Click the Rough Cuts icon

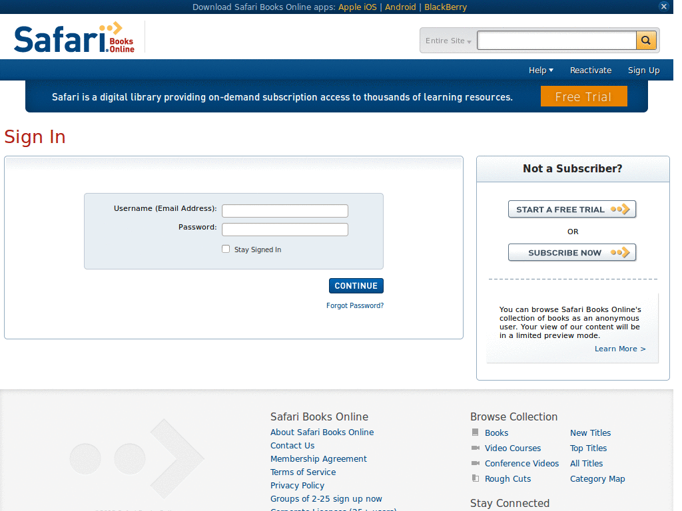(476, 478)
